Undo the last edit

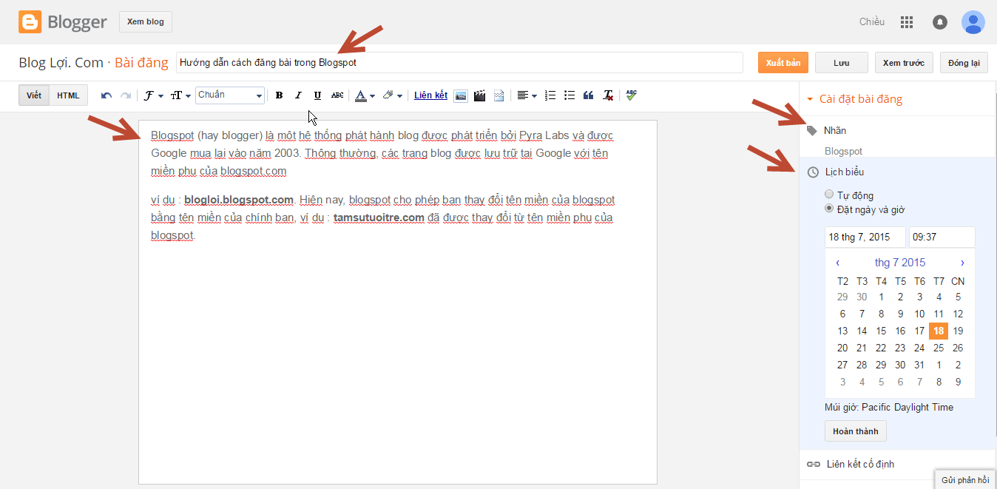tap(107, 95)
